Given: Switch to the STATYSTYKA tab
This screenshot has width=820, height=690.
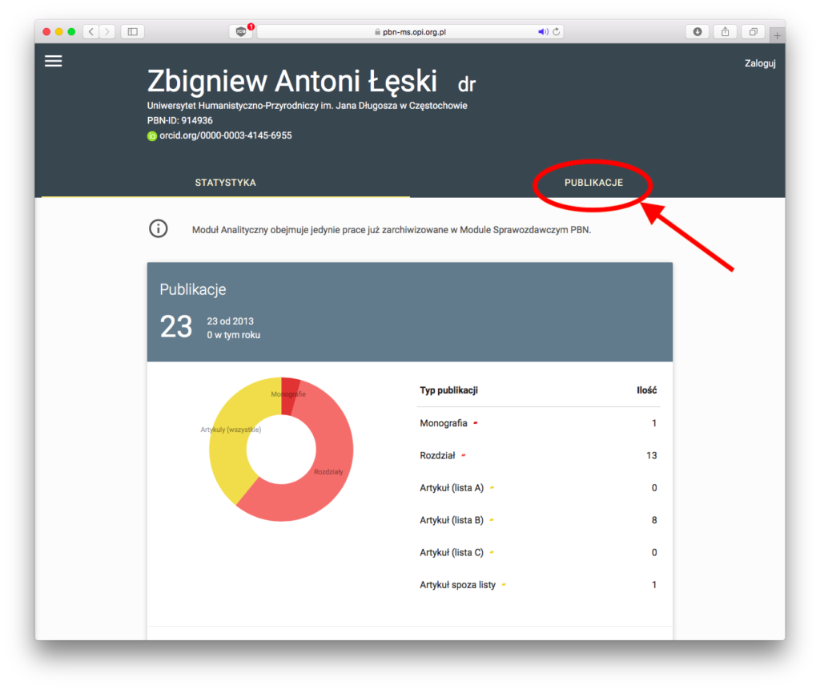Looking at the screenshot, I should tap(225, 183).
